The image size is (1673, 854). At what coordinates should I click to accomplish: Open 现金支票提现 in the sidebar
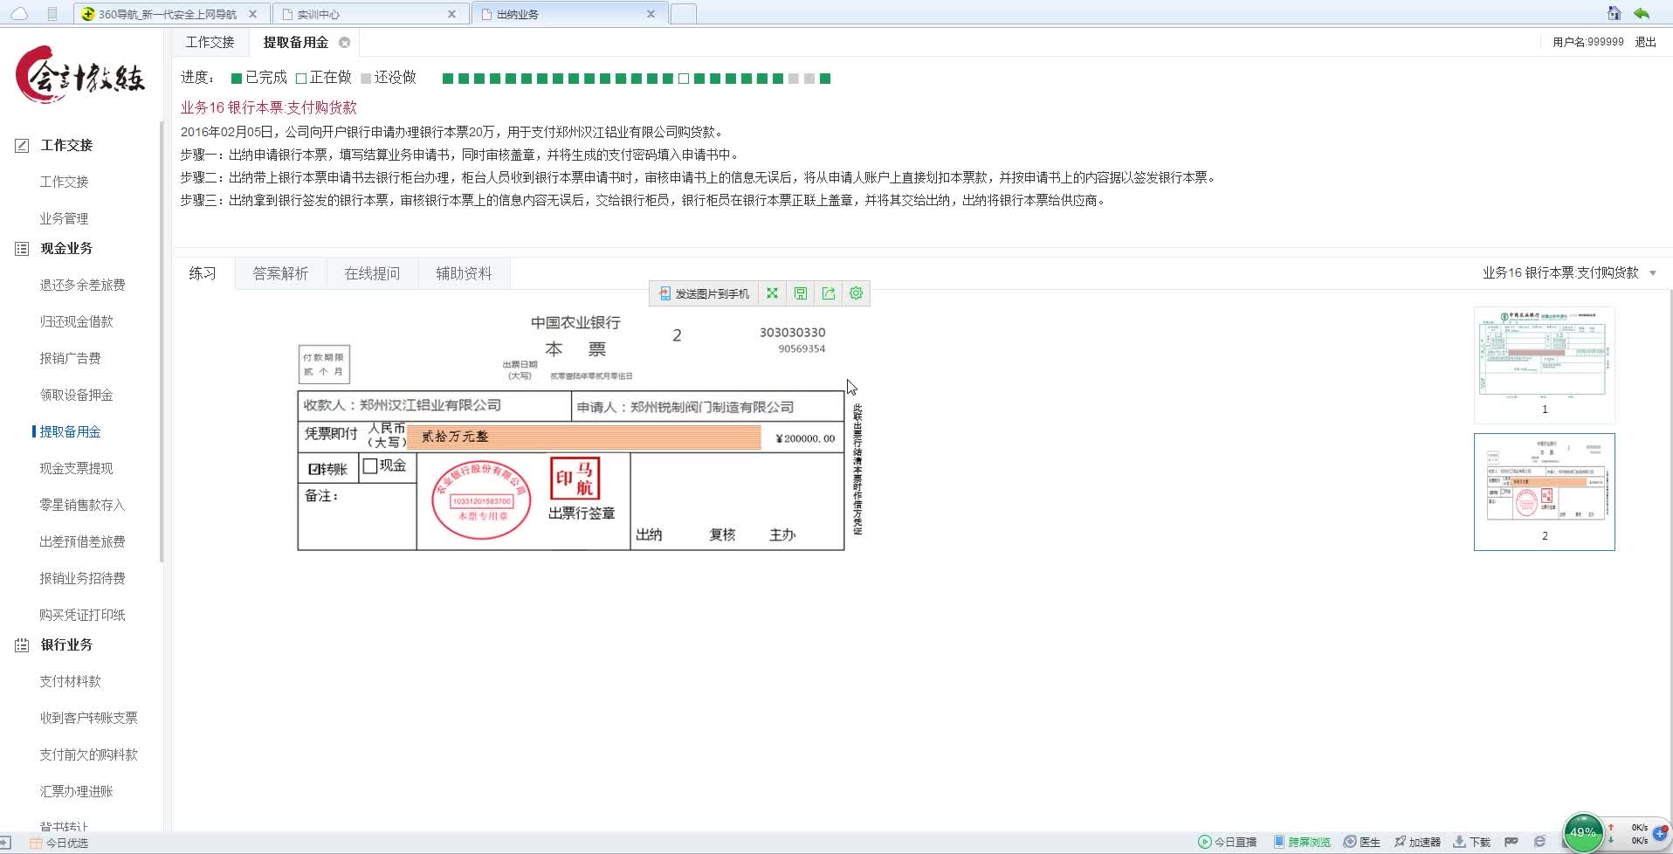(76, 468)
